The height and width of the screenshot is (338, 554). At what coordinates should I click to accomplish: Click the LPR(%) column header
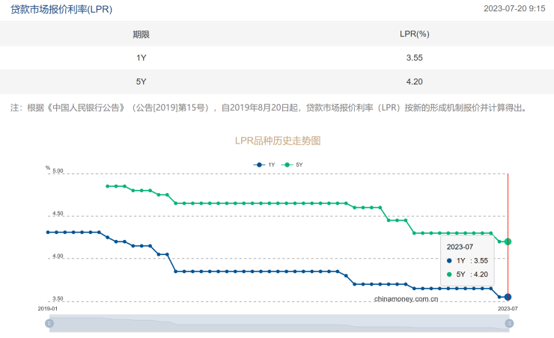click(x=415, y=34)
